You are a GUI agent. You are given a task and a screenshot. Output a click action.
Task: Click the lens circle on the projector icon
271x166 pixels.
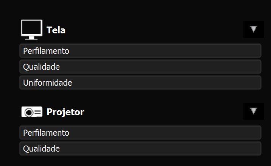(29, 112)
